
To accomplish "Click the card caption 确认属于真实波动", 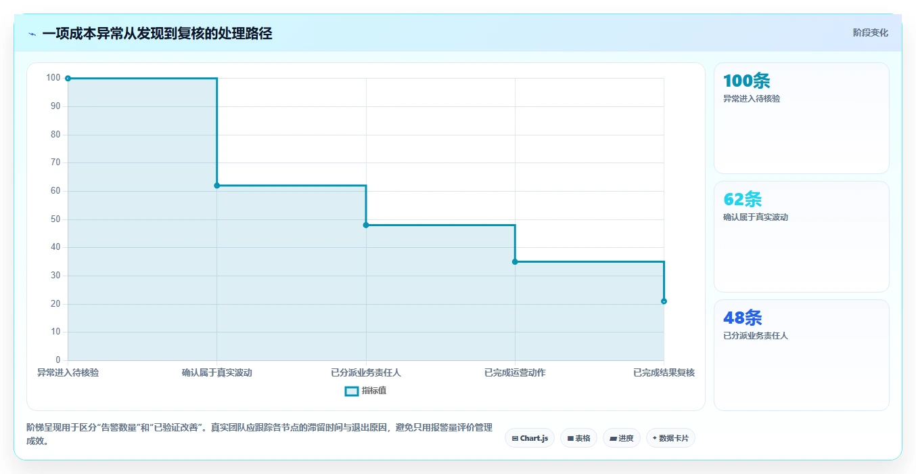I will 756,217.
